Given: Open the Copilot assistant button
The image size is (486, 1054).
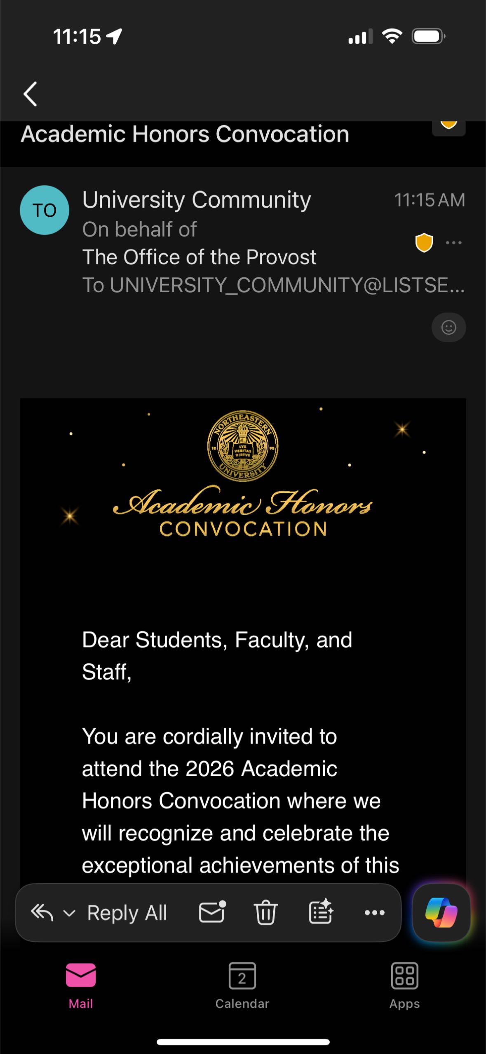Looking at the screenshot, I should (441, 912).
